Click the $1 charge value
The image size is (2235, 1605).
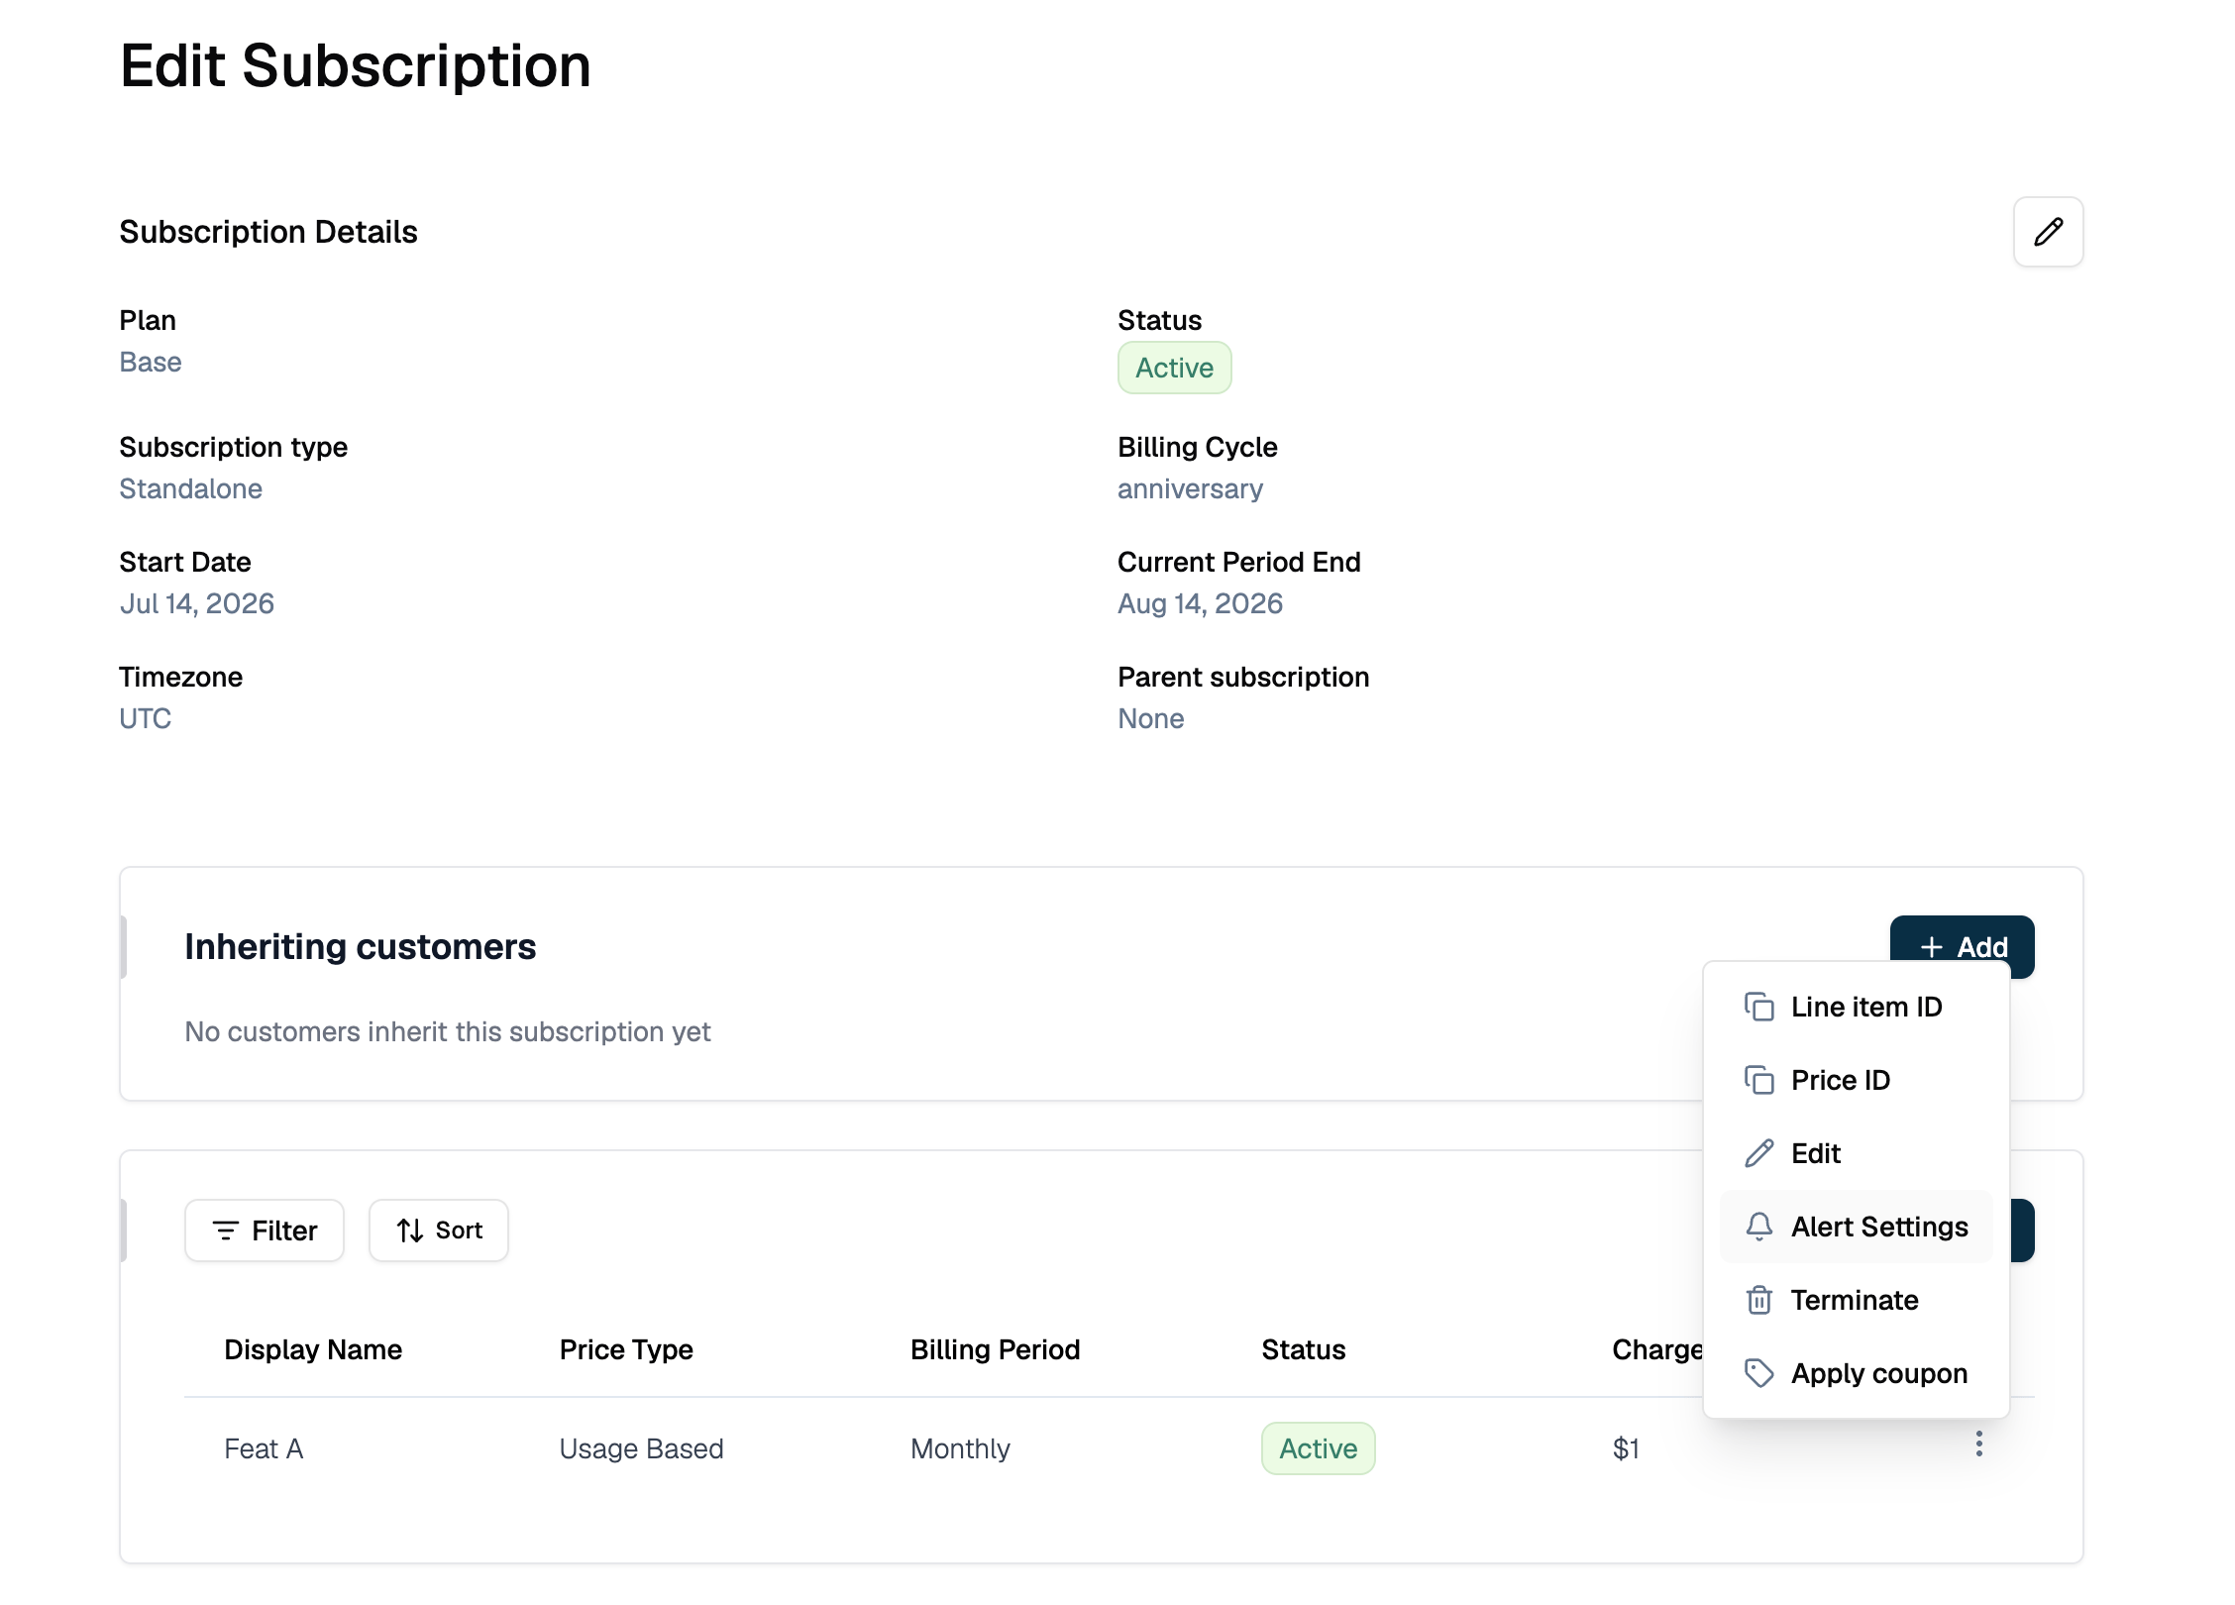click(x=1626, y=1448)
